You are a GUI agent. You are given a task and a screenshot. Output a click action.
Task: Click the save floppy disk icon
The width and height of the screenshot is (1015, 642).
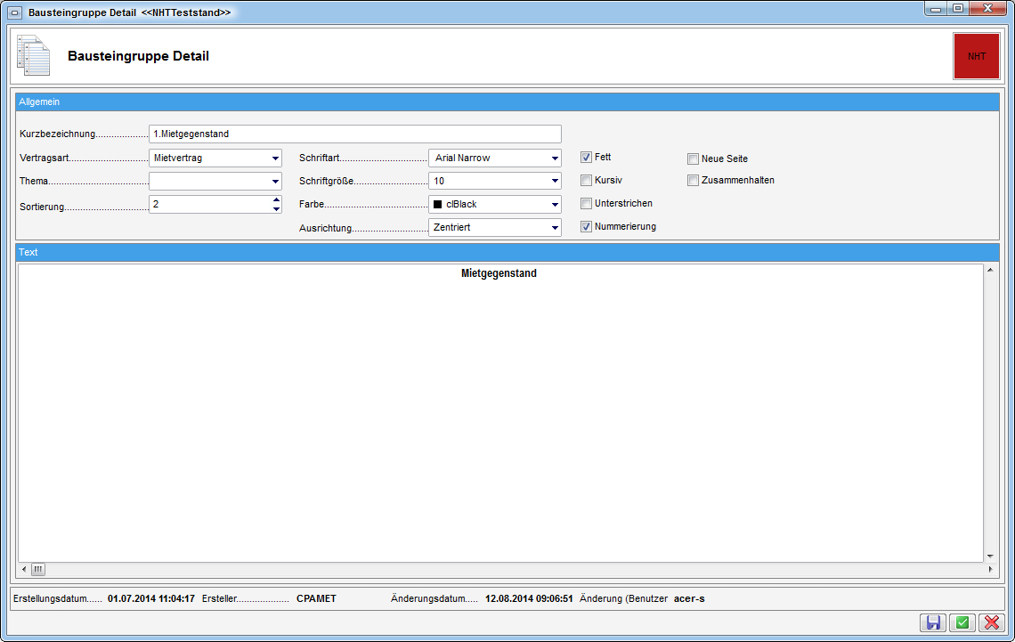[x=933, y=623]
